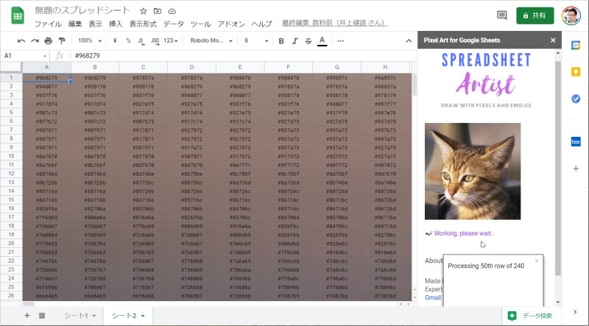Image resolution: width=589 pixels, height=326 pixels.
Task: Check the cloud save status icon
Action: (x=172, y=11)
